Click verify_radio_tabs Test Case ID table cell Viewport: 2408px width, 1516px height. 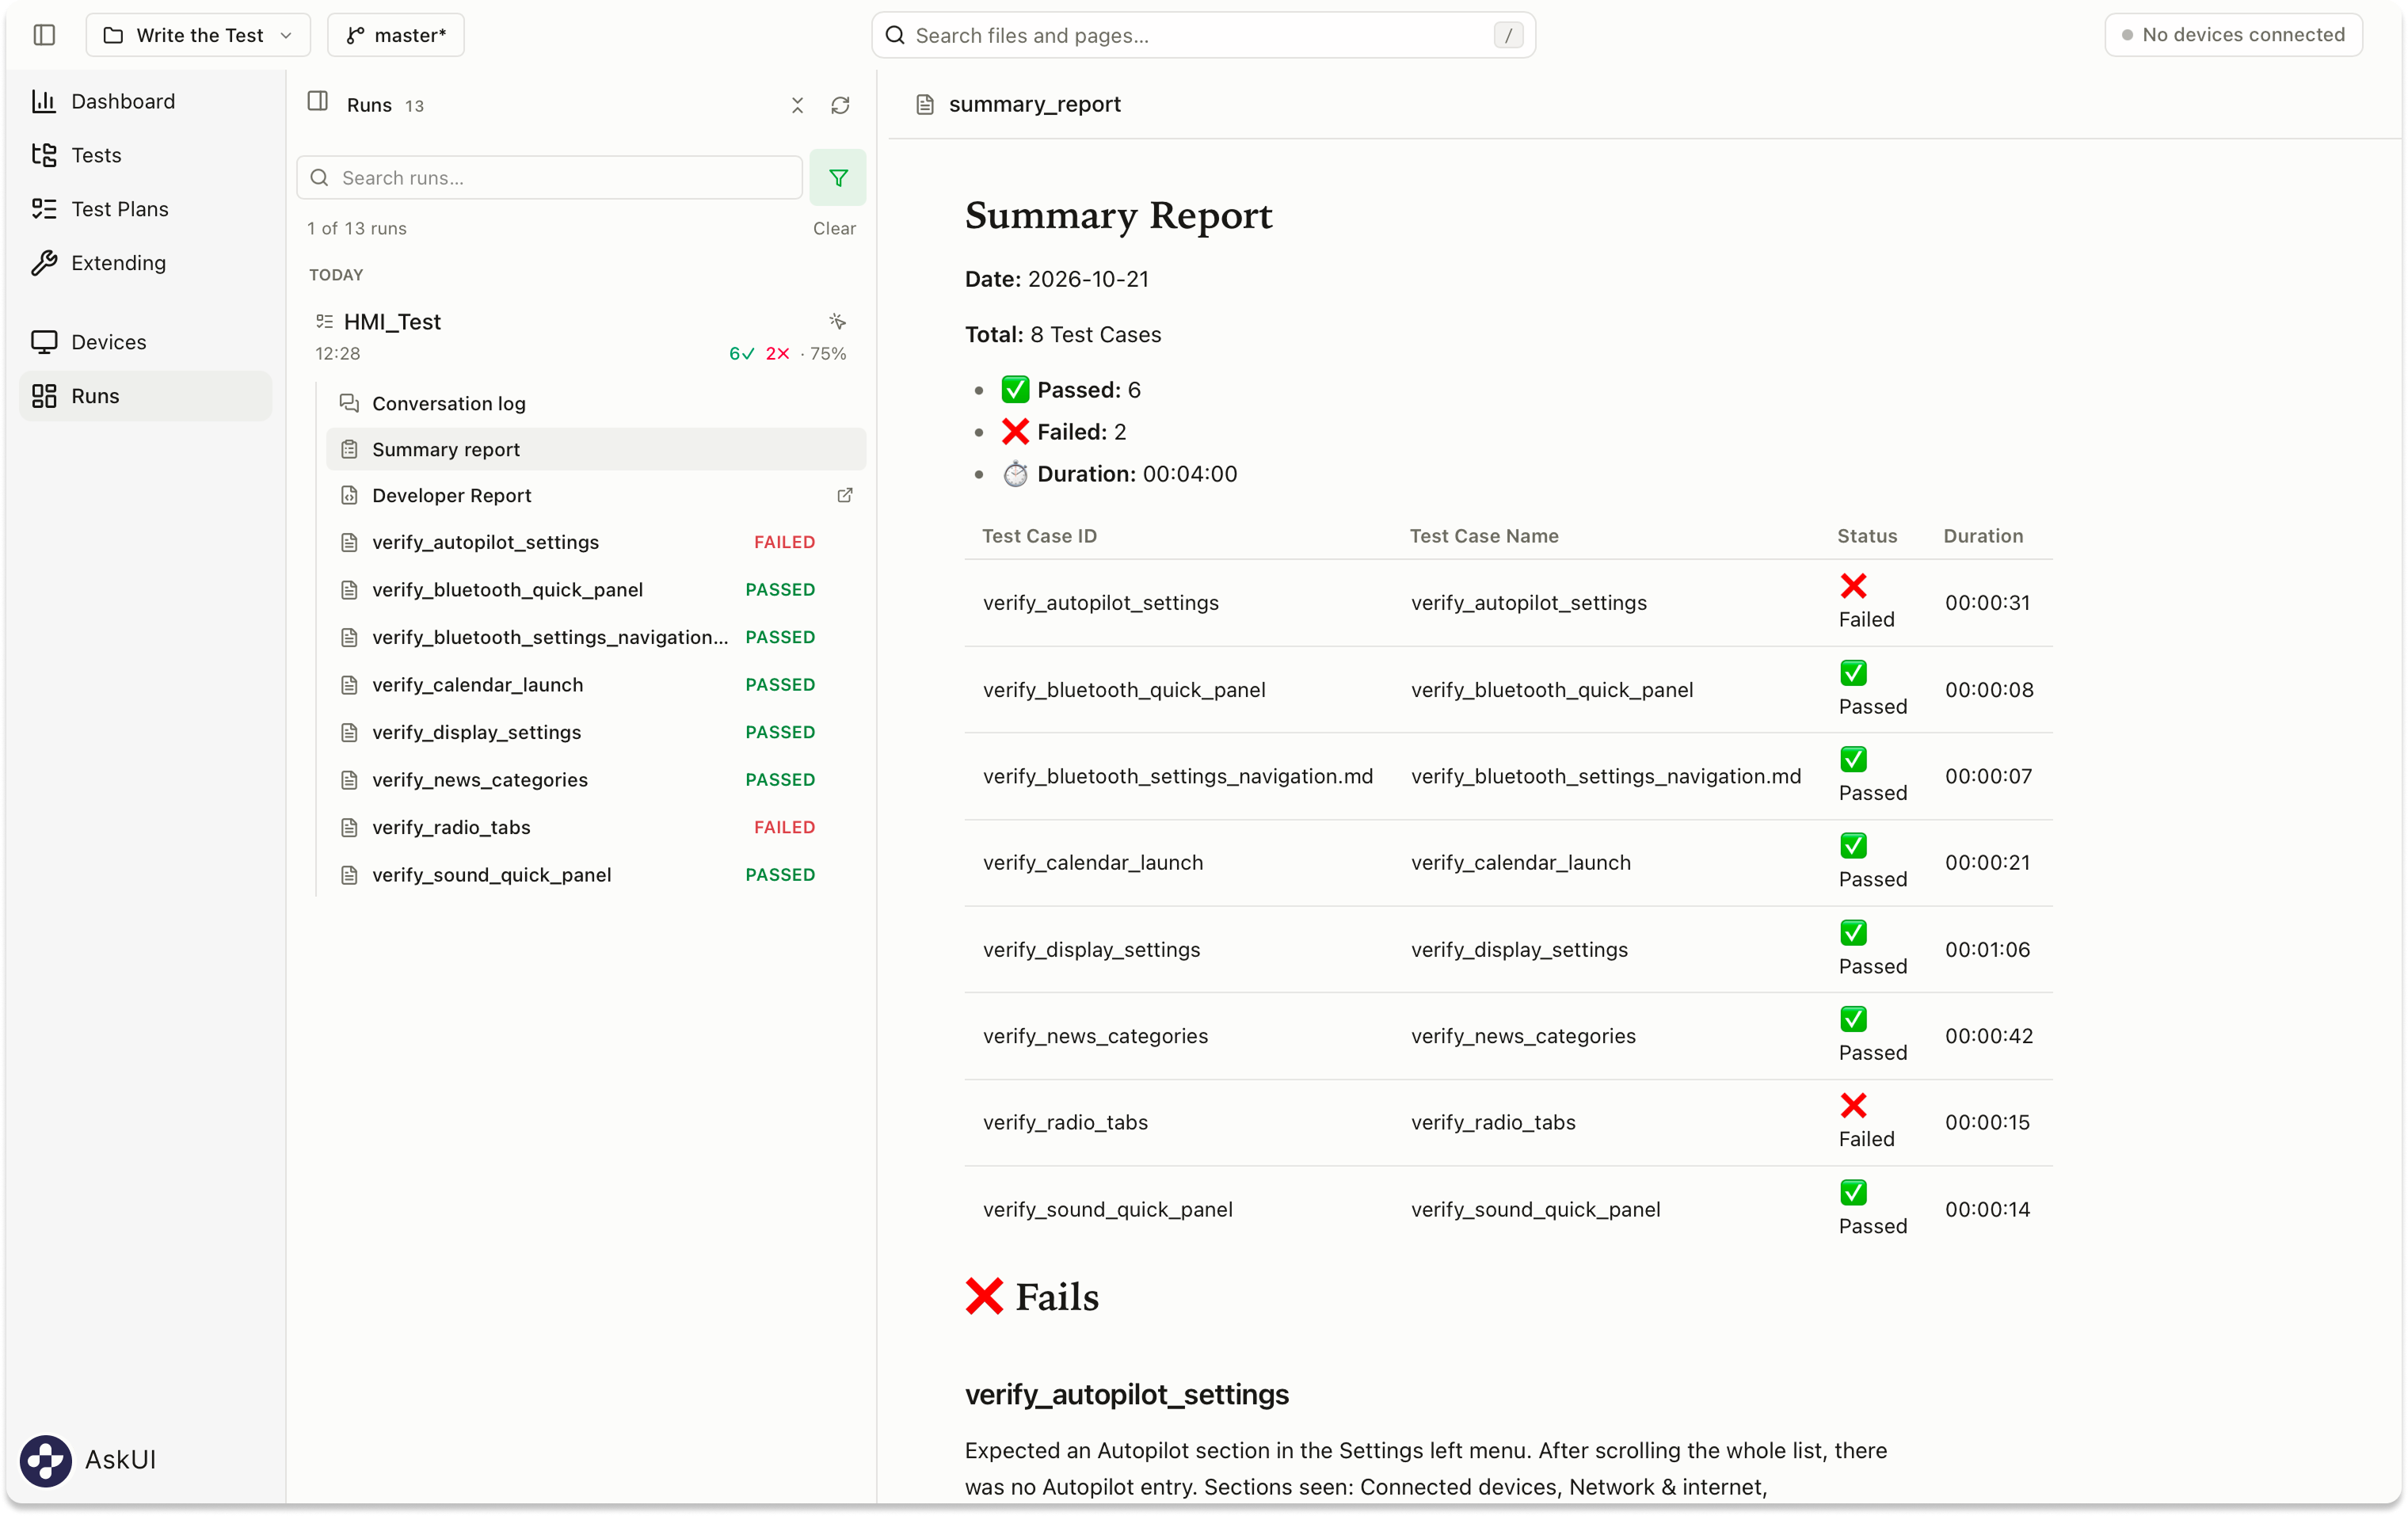click(1066, 1123)
